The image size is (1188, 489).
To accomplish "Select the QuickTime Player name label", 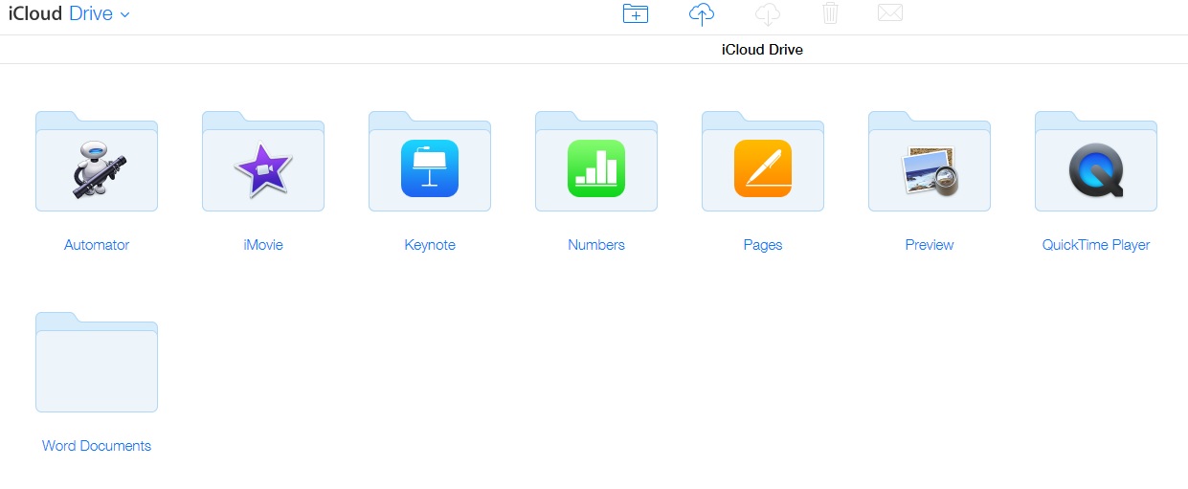I will coord(1096,245).
